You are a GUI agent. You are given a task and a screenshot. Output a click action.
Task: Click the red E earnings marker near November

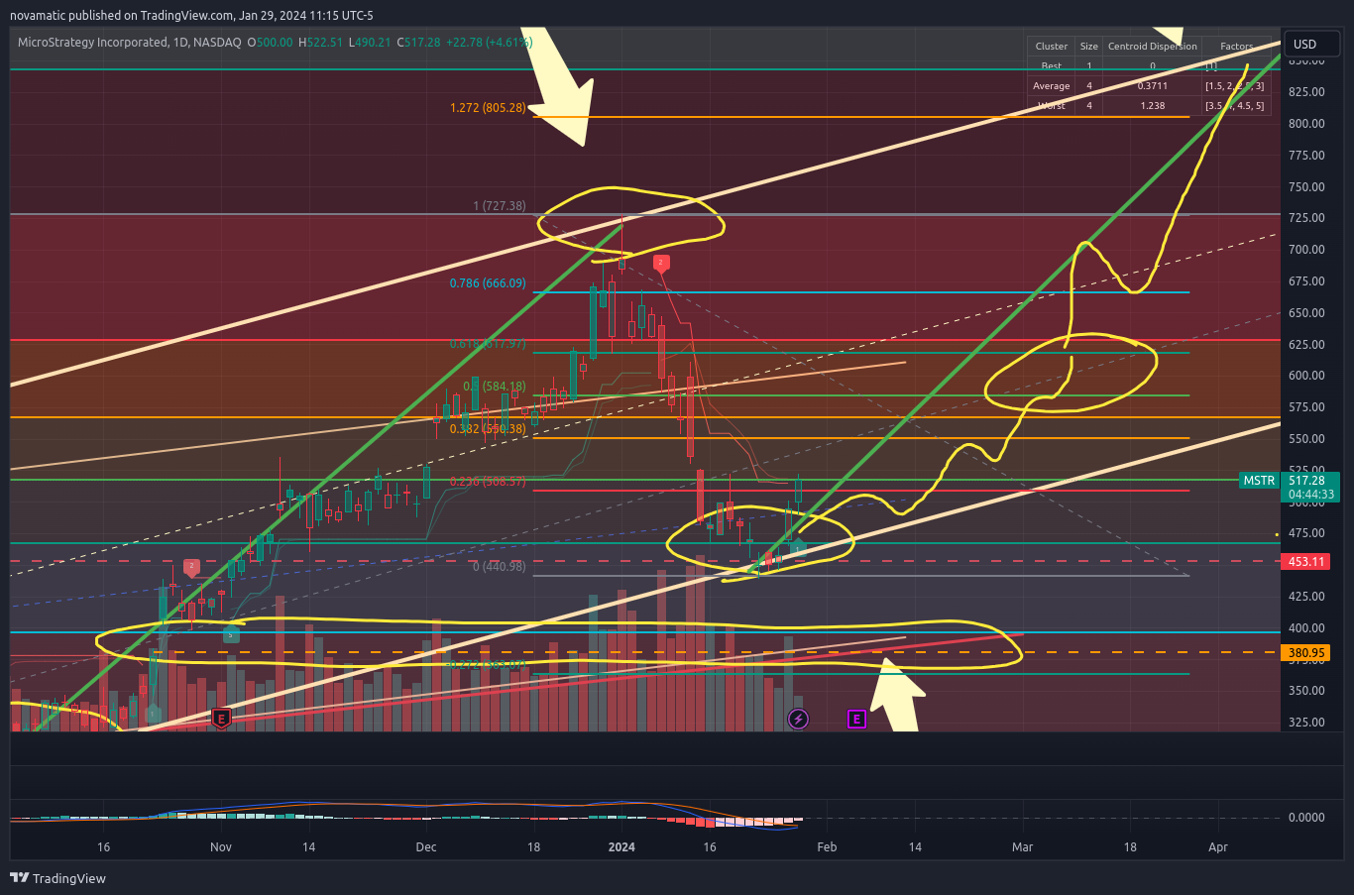(x=221, y=719)
